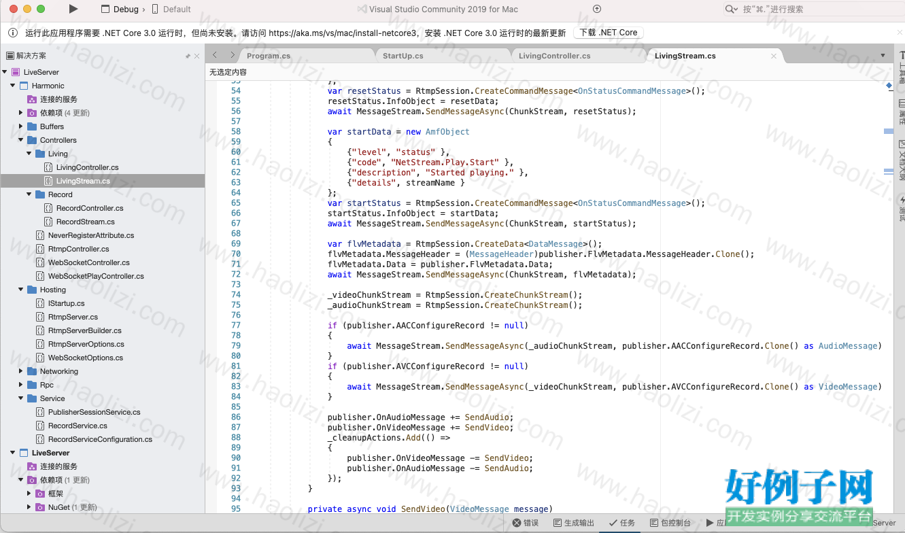Open WebSocketOptions.cs file

(x=86, y=358)
